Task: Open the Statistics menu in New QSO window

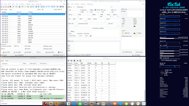Action: point(83,4)
